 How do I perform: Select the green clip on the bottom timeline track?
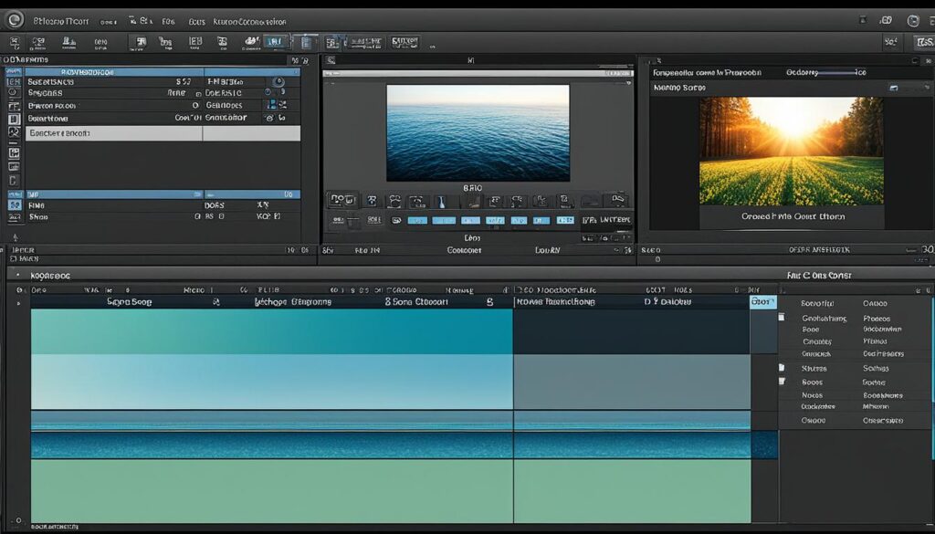[x=271, y=490]
